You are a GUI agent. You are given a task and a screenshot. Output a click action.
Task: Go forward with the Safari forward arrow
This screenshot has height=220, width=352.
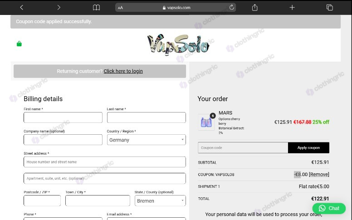point(59,7)
